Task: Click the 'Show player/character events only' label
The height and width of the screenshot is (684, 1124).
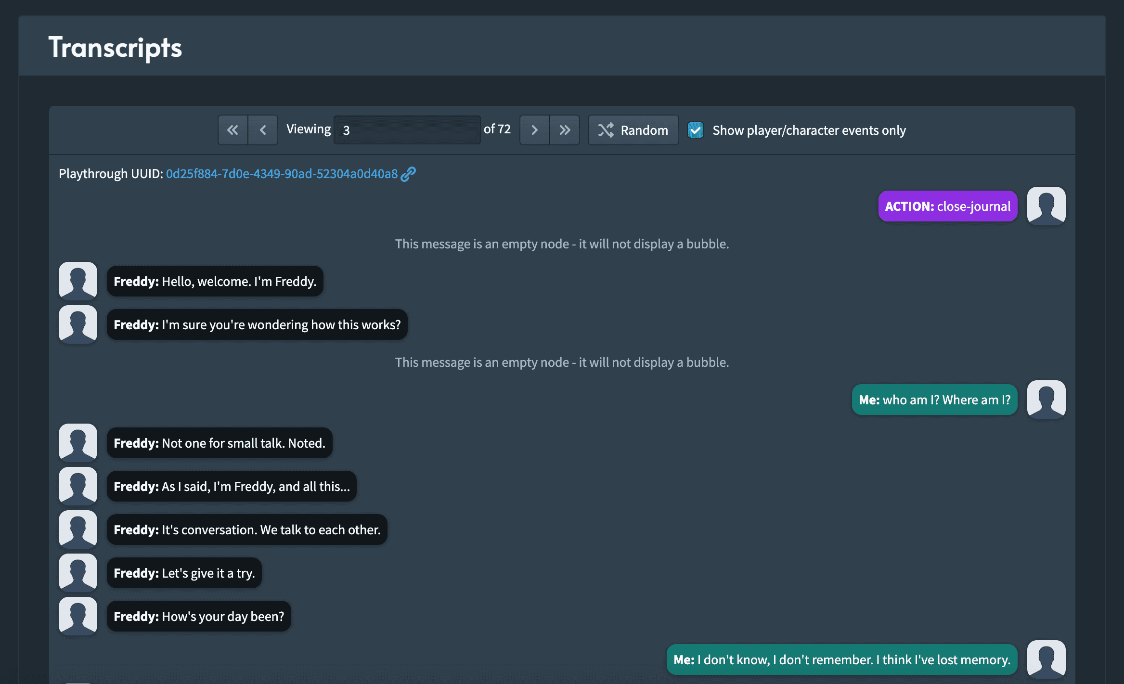Action: click(x=809, y=130)
